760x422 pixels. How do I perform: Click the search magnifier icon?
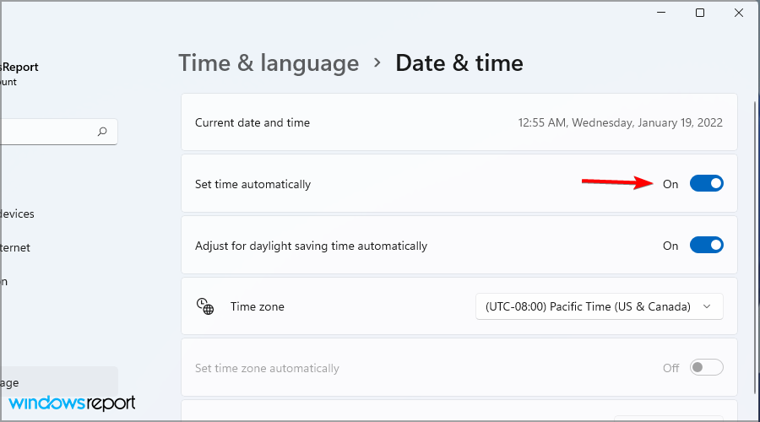click(x=102, y=131)
